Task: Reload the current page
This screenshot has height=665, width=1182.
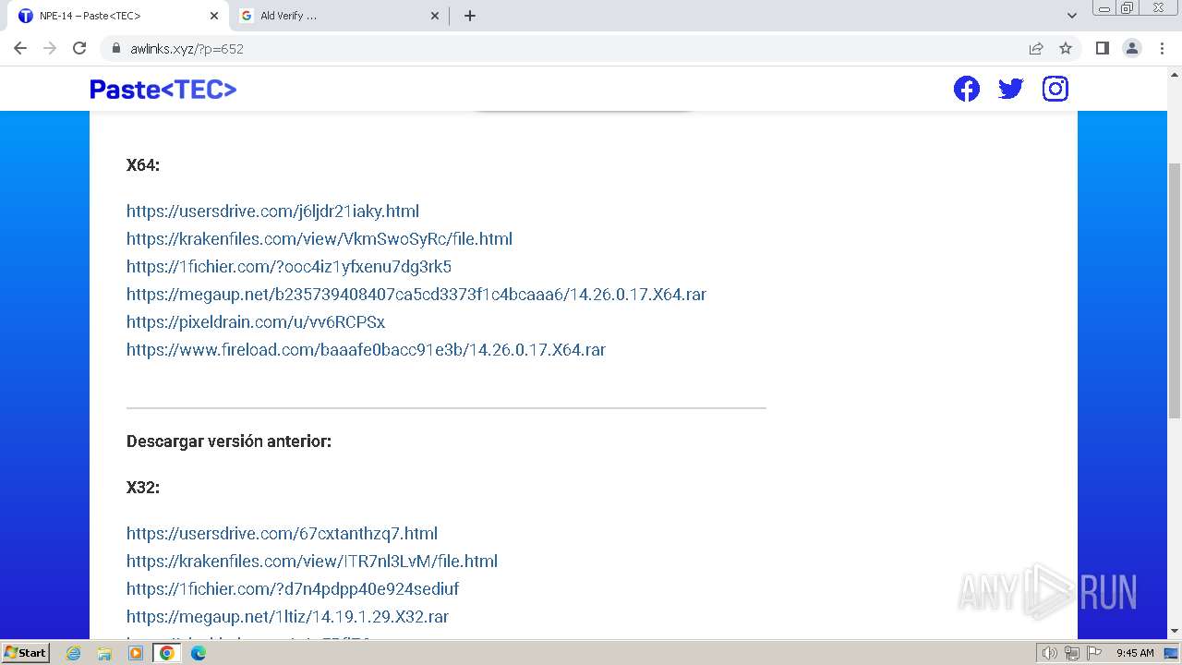Action: coord(79,48)
